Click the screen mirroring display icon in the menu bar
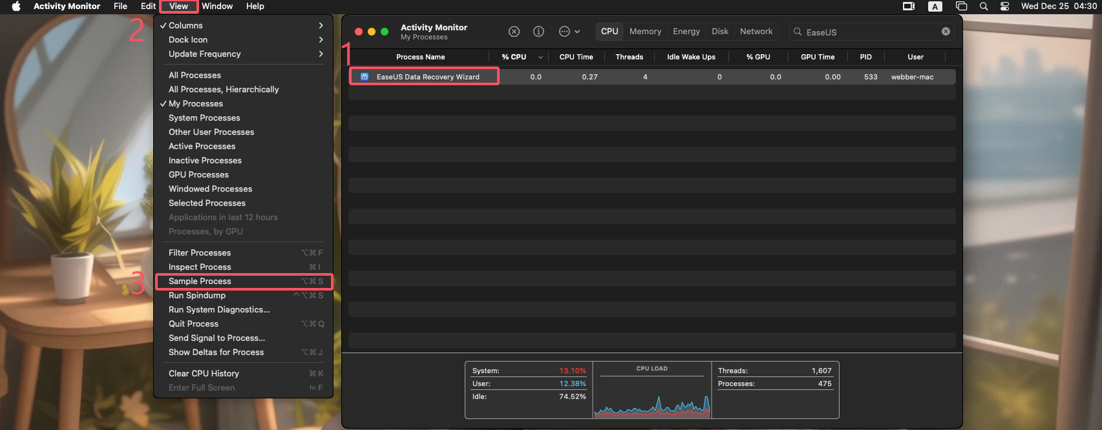The width and height of the screenshot is (1102, 430). pos(909,6)
